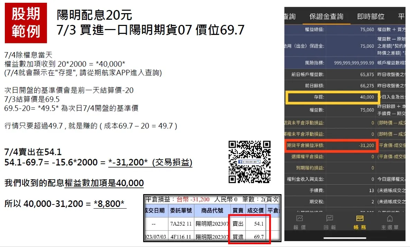This screenshot has height=247, width=410.
Task: Open the 主選單 main menu home icon
Action: point(390,222)
